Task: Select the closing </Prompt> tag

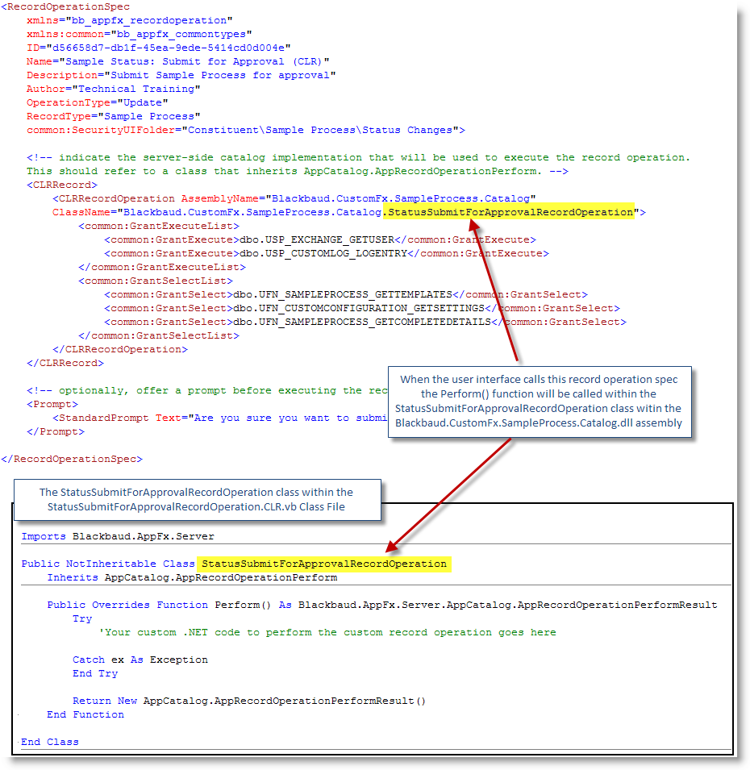Action: pos(56,432)
